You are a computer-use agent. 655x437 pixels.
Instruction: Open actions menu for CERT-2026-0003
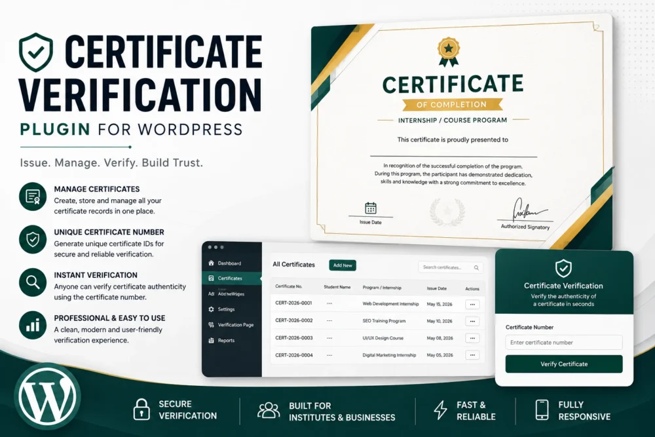click(x=472, y=338)
